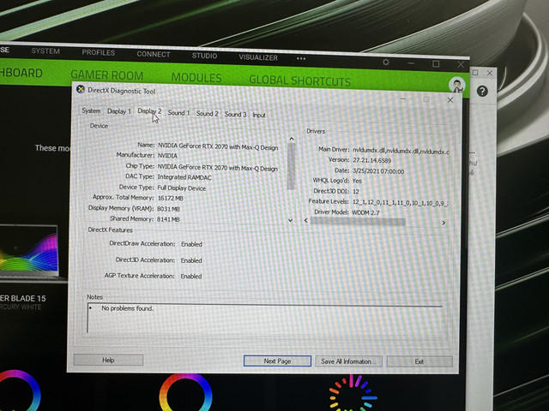Screen dimensions: 549x411
Task: Open the Sound 2 tab
Action: click(x=207, y=114)
